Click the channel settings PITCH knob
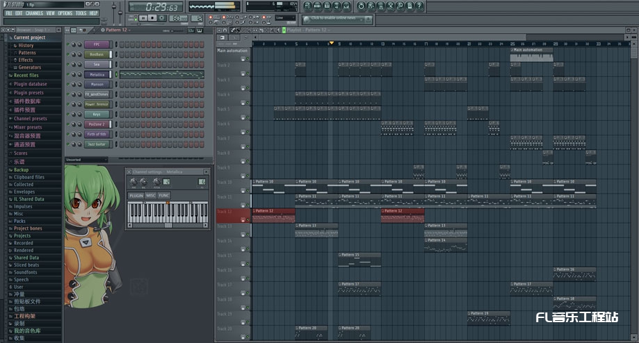Image resolution: width=639 pixels, height=343 pixels. pos(156,181)
